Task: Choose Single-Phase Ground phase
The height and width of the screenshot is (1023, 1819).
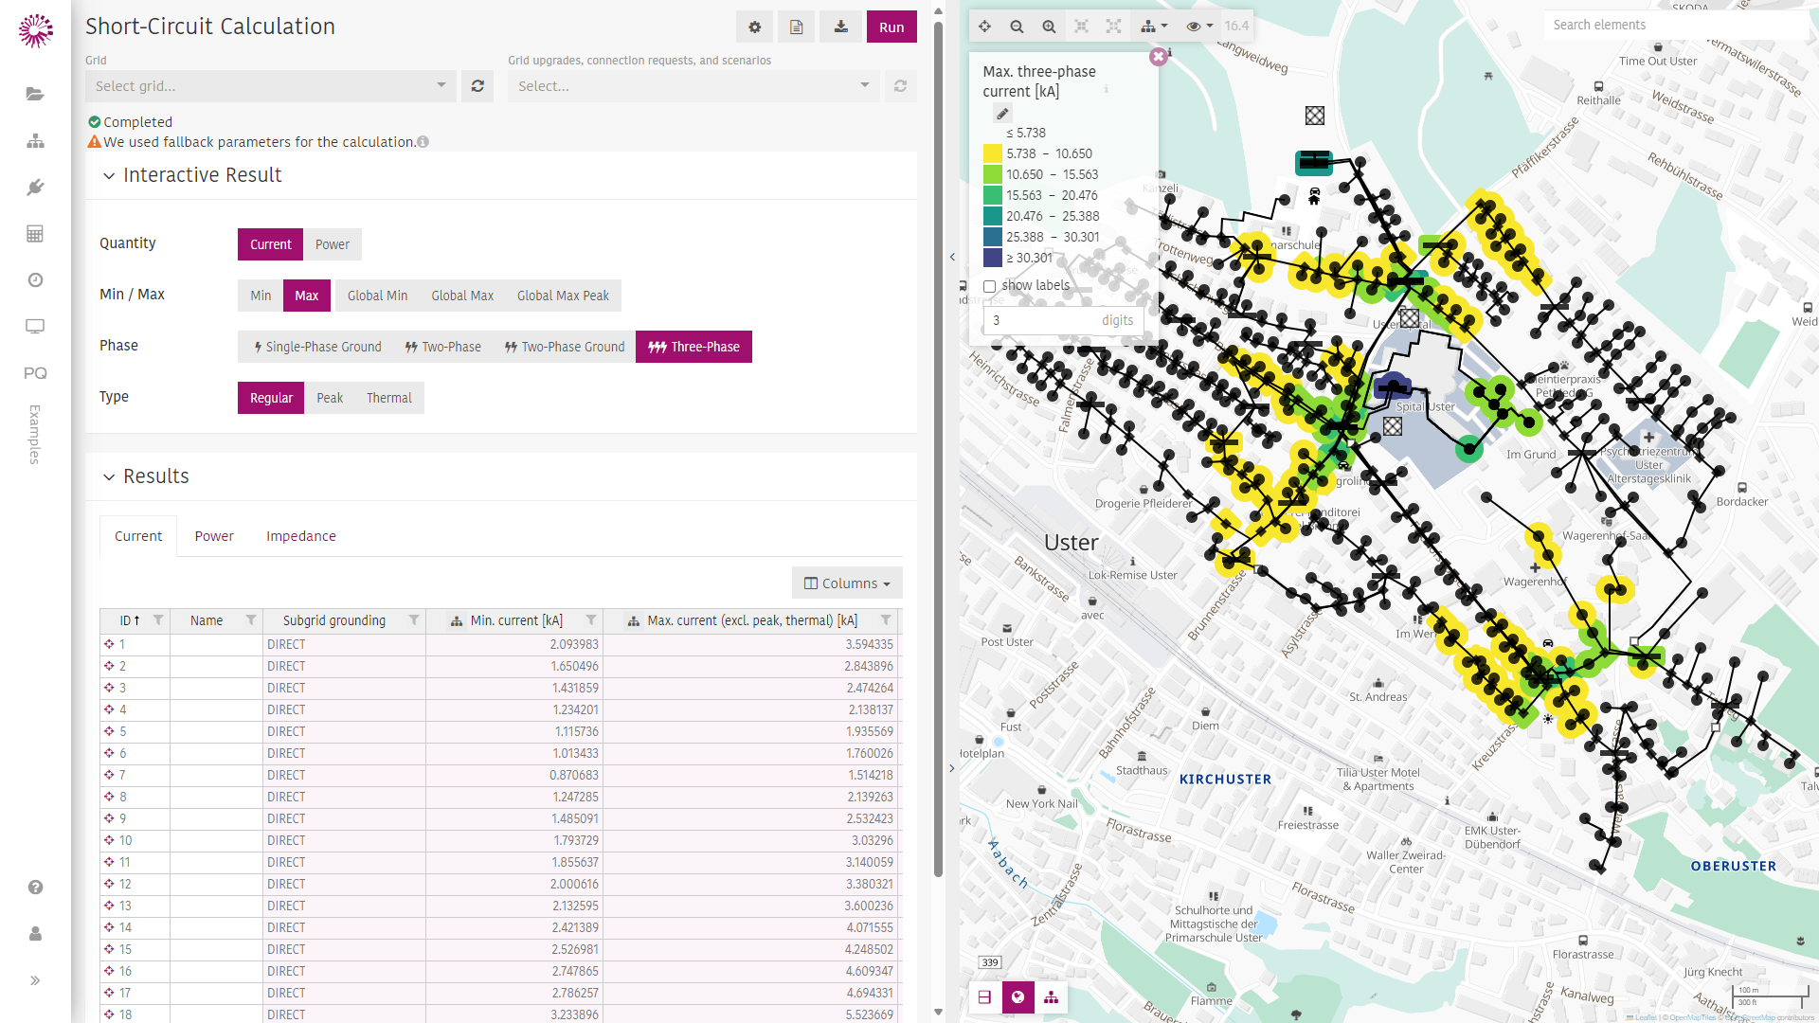Action: [316, 347]
